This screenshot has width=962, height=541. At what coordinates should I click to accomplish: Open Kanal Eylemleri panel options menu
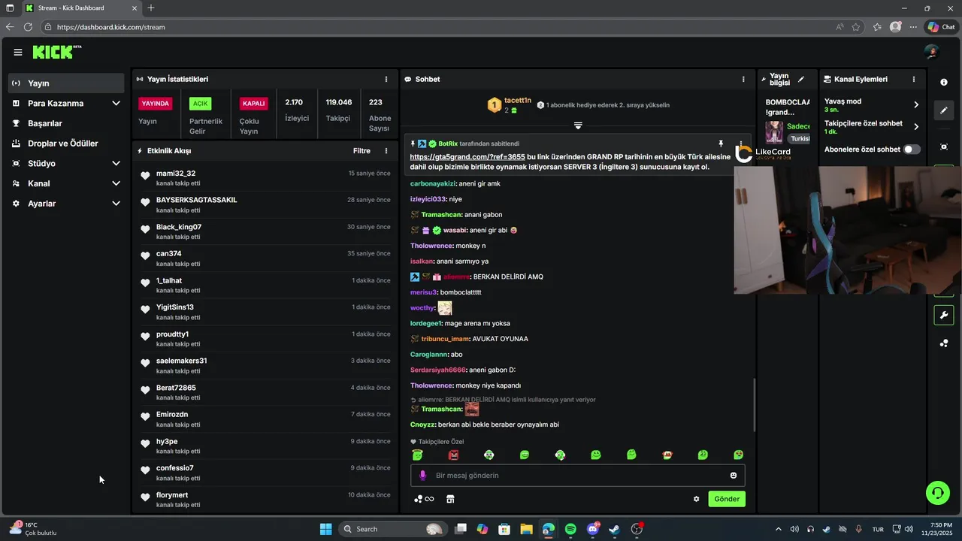click(x=914, y=79)
